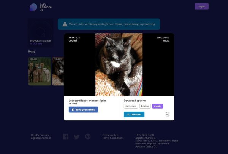
Task: Click the Show your friends button
Action: (83, 109)
